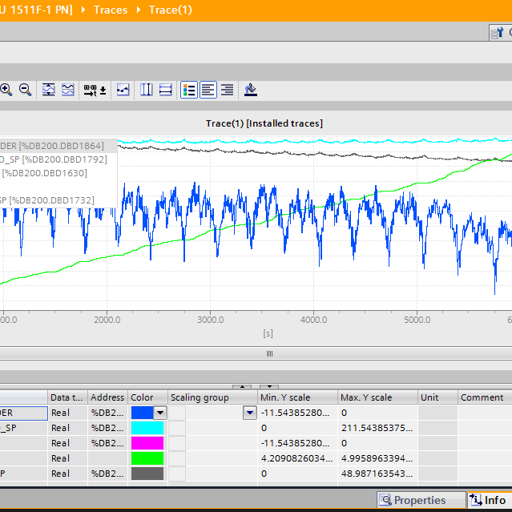Select the magenta color swatch

147,443
